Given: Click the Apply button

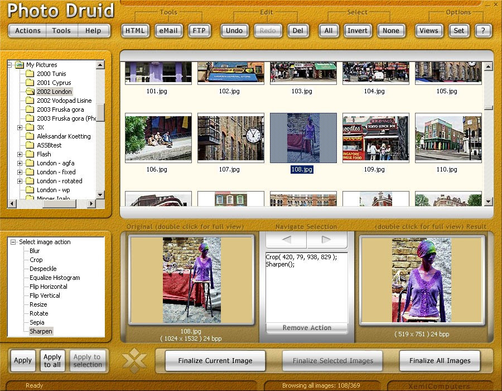Looking at the screenshot, I should [23, 360].
